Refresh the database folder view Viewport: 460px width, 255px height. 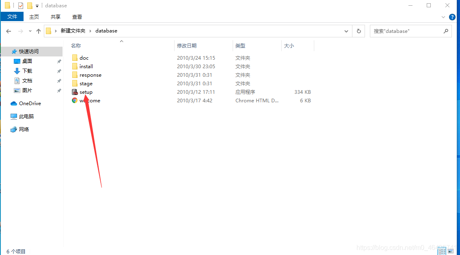[x=359, y=31]
